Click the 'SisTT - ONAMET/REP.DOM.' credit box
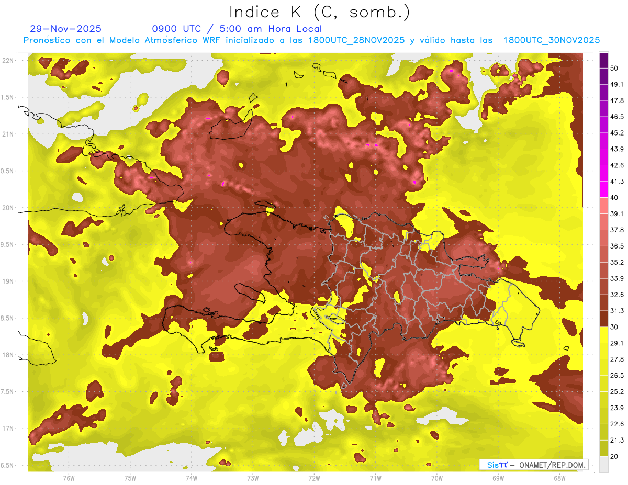 [x=533, y=465]
